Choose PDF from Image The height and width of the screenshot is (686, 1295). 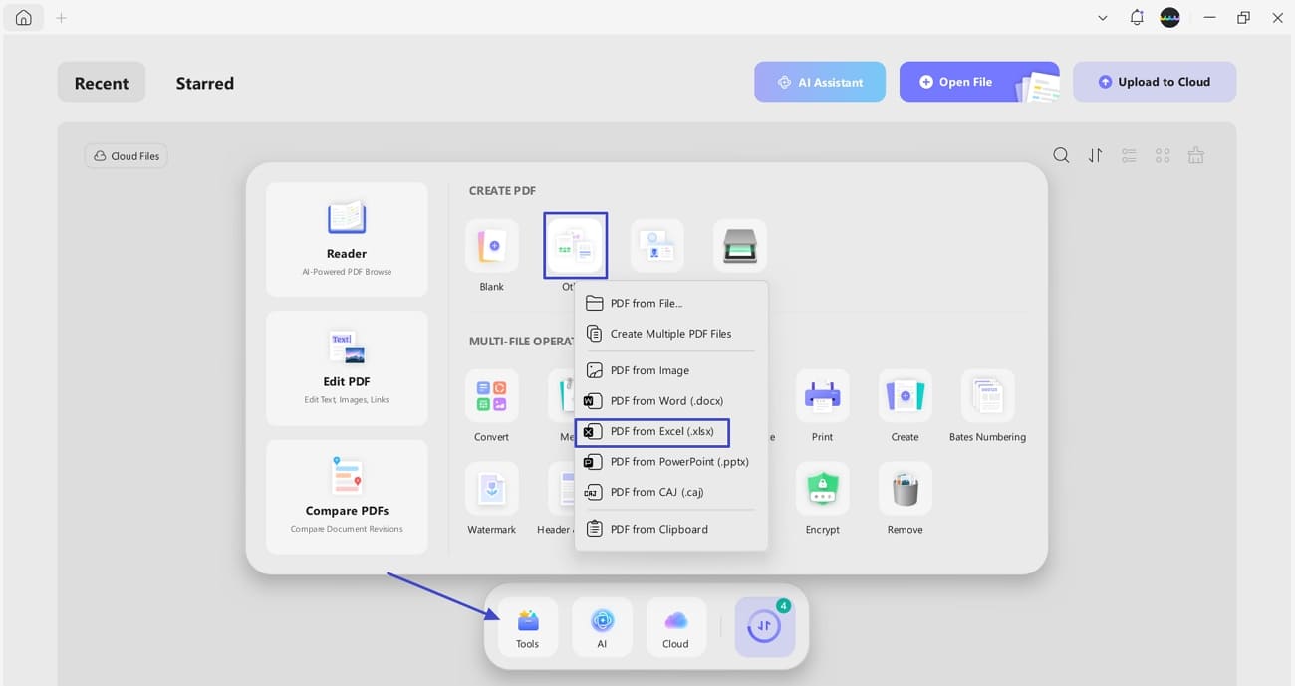pyautogui.click(x=671, y=370)
